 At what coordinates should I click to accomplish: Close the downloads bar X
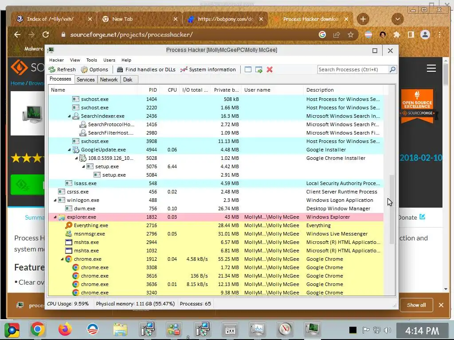(x=441, y=305)
